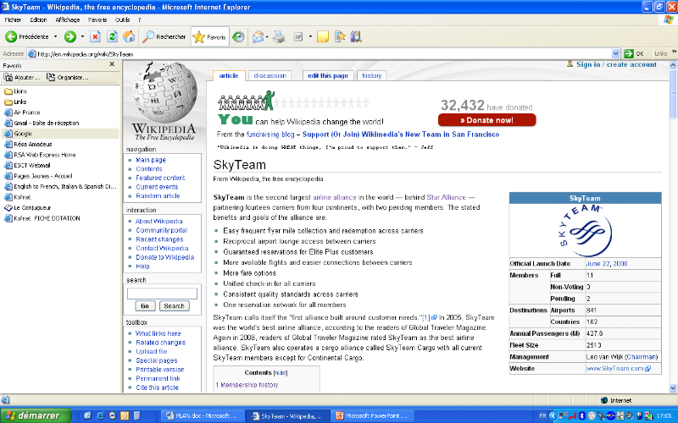Print the page with the printer icon
This screenshot has width=678, height=423.
(x=279, y=36)
